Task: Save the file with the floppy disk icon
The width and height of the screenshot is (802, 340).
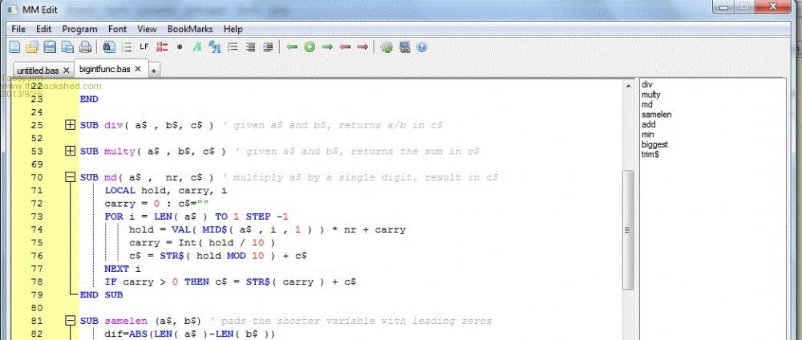Action: (50, 47)
